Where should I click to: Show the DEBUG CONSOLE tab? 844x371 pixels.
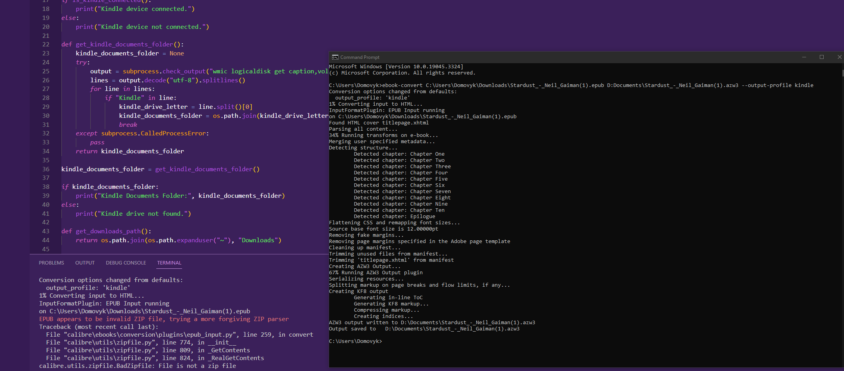[126, 263]
